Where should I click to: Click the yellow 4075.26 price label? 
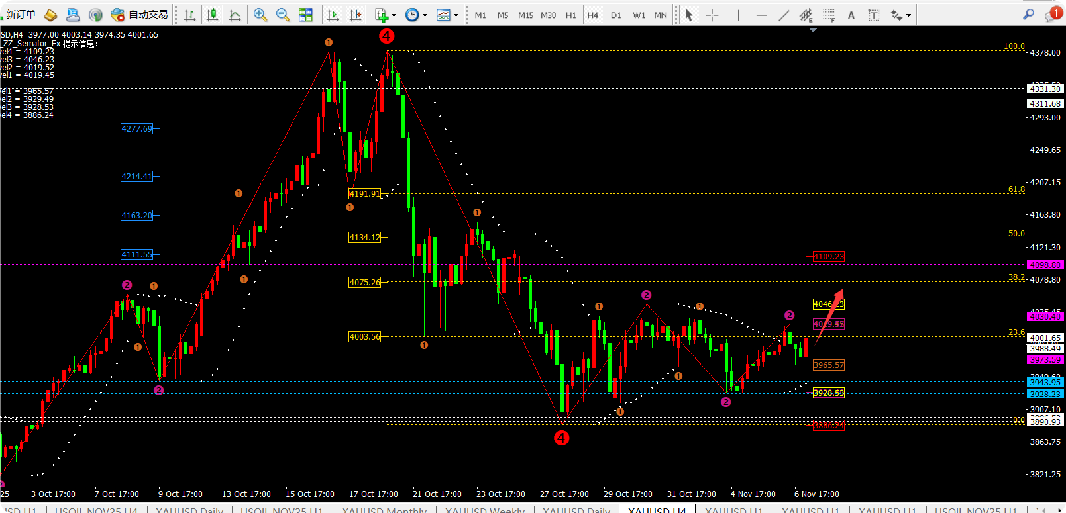point(365,283)
